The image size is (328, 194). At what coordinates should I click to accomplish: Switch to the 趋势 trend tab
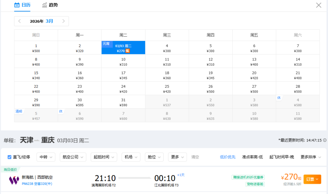point(50,5)
